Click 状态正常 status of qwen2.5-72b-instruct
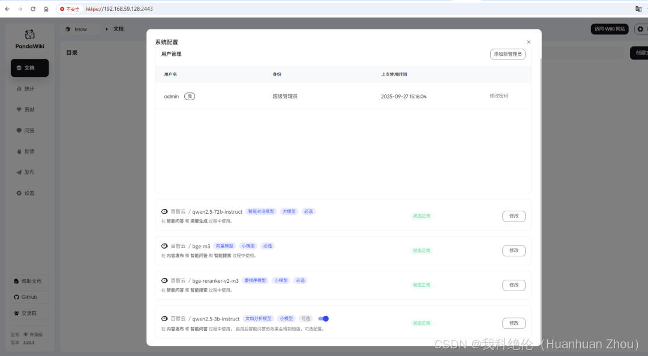 point(422,216)
